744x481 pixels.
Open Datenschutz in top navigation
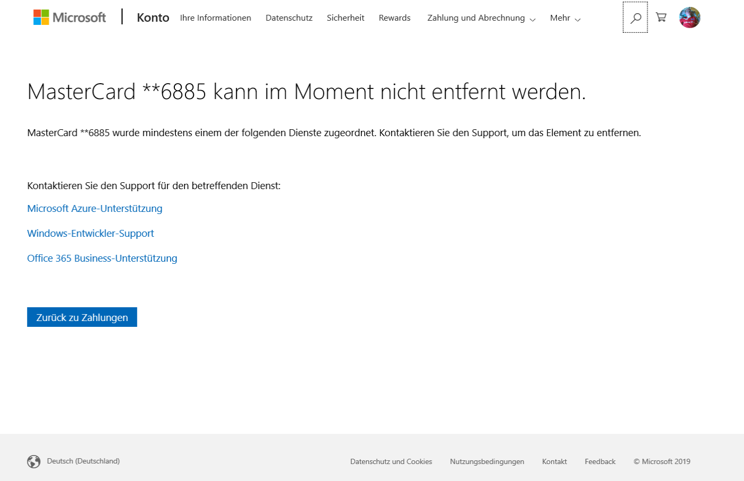click(x=289, y=18)
